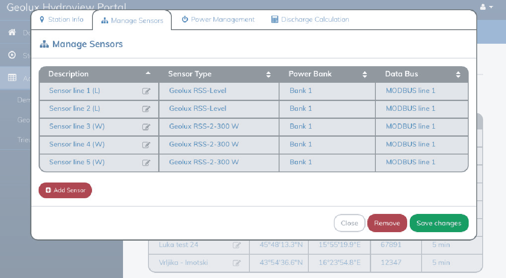Click edit icon beside Luka test 24
This screenshot has height=278, width=506.
click(237, 245)
